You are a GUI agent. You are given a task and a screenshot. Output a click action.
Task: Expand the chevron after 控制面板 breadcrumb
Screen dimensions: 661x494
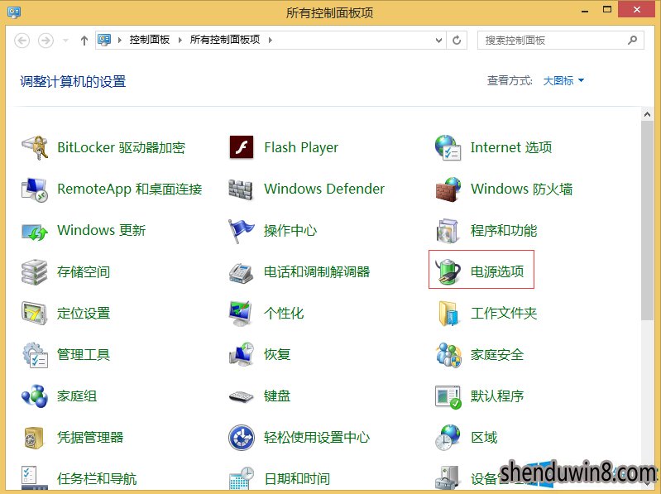click(180, 41)
